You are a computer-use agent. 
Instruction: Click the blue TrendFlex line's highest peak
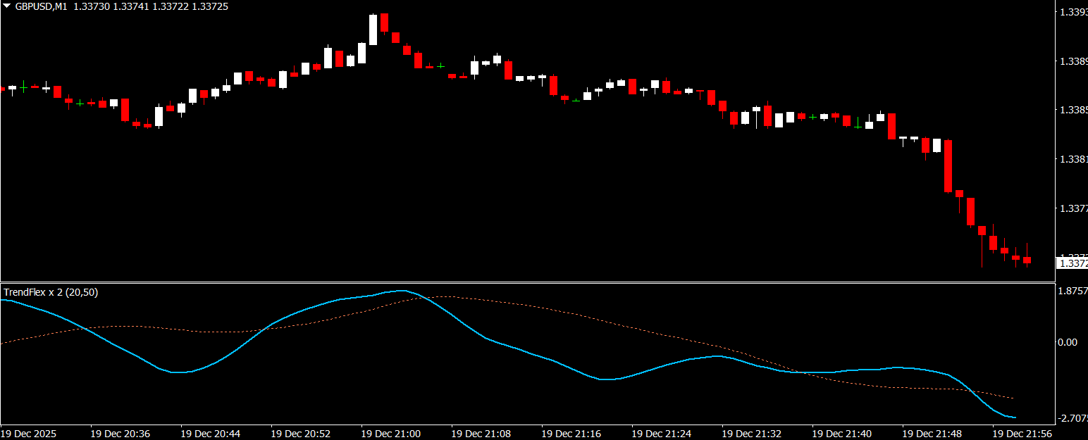[x=402, y=291]
